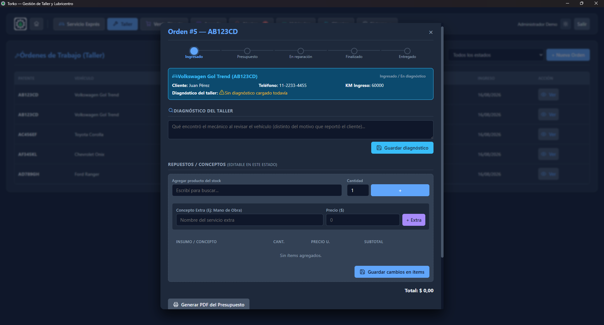Save with Guardar diagnóstico button
The width and height of the screenshot is (604, 325).
(x=402, y=148)
